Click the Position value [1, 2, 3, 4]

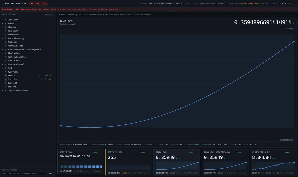(x=44, y=79)
